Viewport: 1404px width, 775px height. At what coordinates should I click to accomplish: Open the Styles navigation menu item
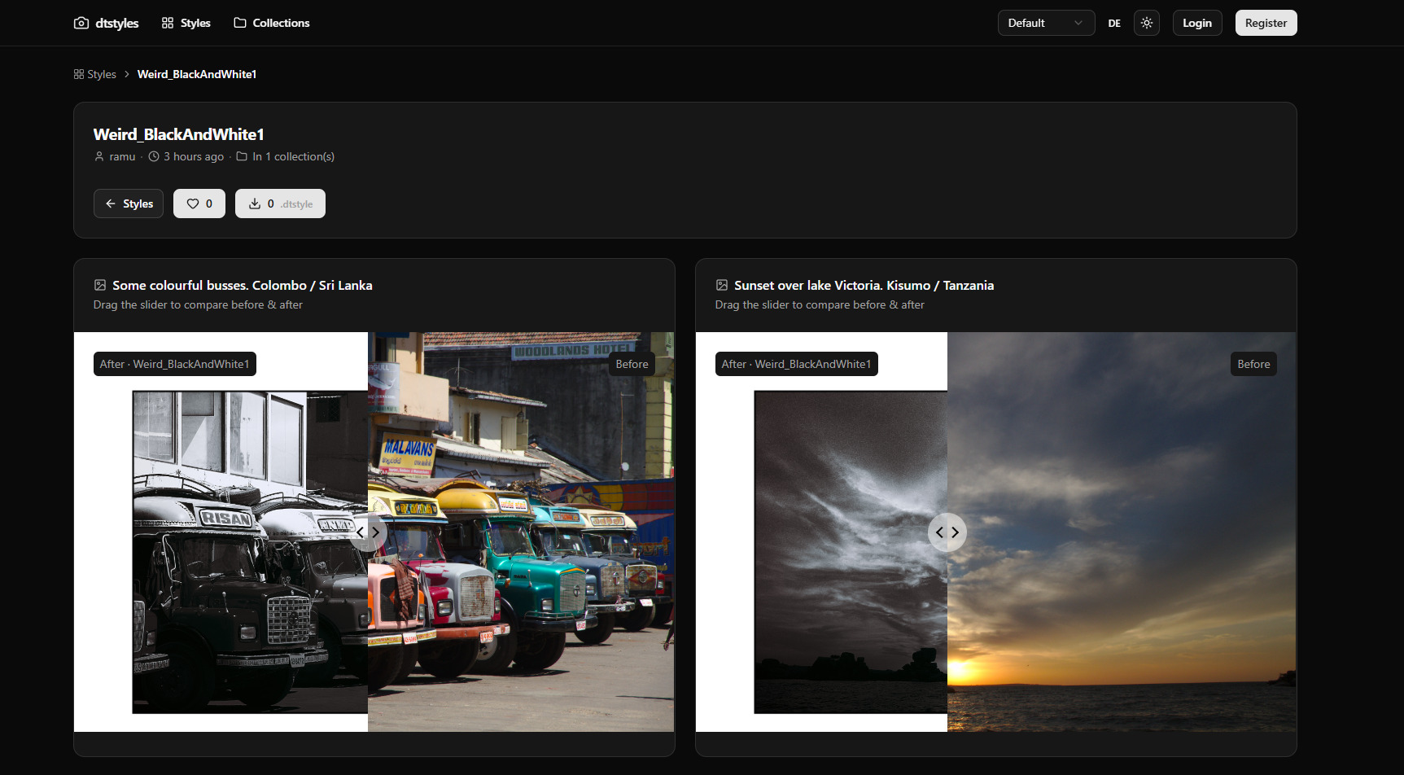pos(186,23)
